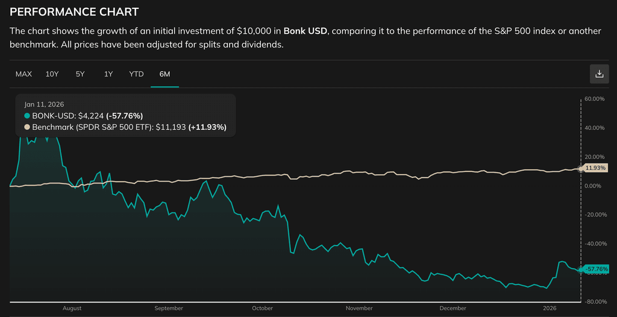The width and height of the screenshot is (617, 317).
Task: Click the August label on the time axis
Action: [72, 309]
